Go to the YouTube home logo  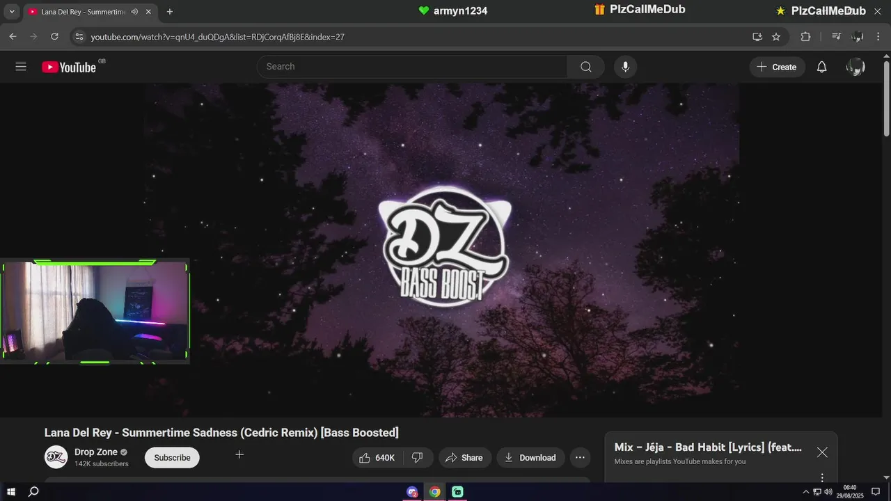69,67
